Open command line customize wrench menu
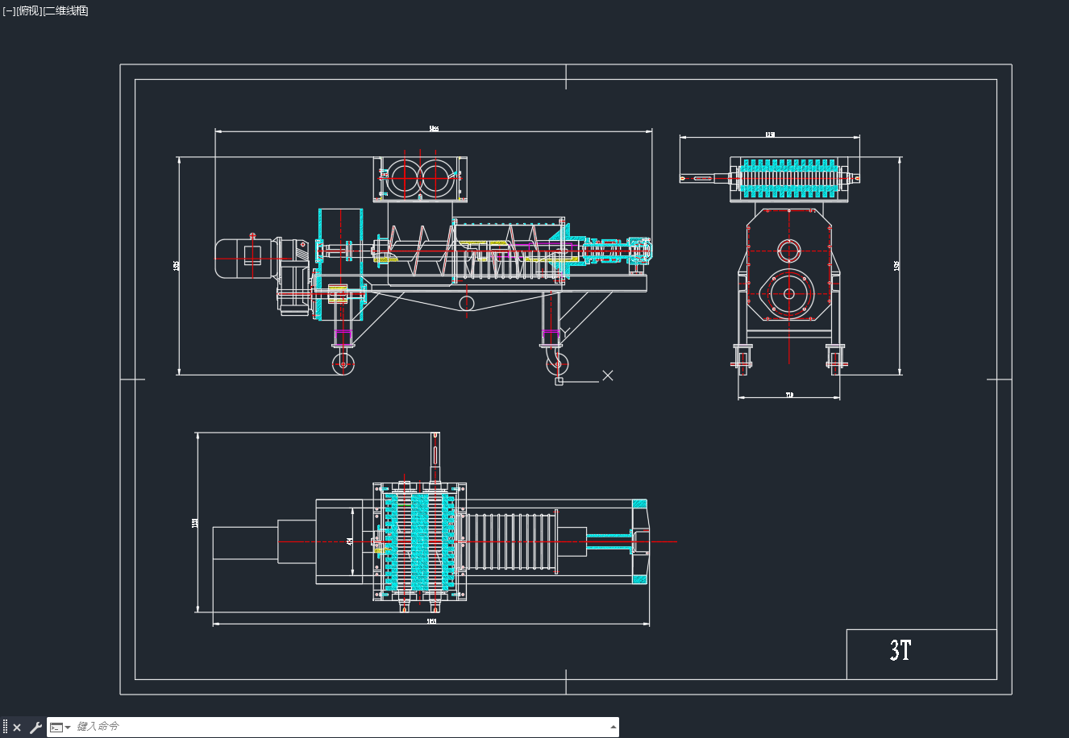The image size is (1069, 738). 35,728
